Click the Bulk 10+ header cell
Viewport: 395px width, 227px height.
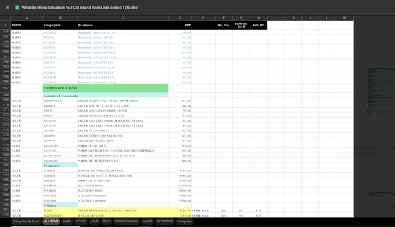click(258, 25)
